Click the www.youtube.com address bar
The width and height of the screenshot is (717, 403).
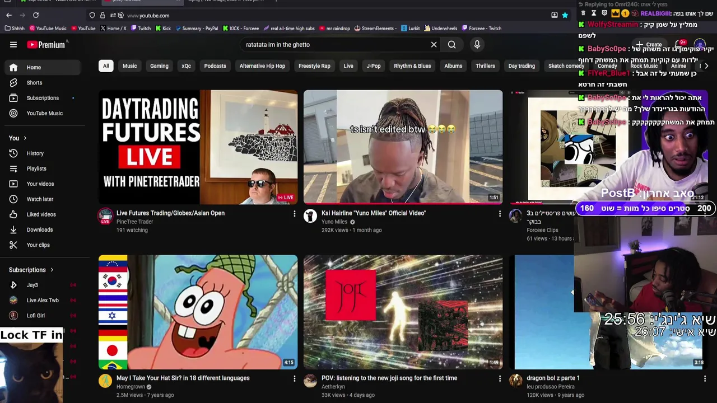pyautogui.click(x=330, y=15)
